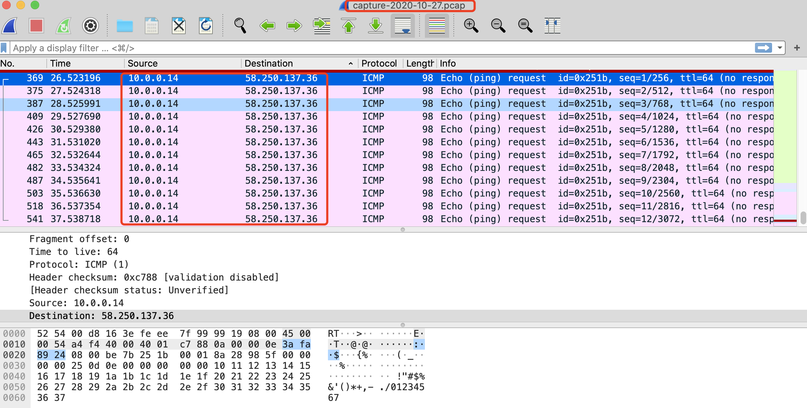Click the Protocol column header
The height and width of the screenshot is (408, 807).
(x=379, y=63)
